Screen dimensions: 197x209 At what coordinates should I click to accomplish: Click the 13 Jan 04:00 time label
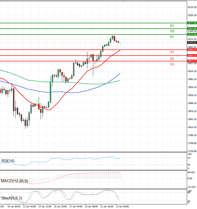tap(29, 206)
